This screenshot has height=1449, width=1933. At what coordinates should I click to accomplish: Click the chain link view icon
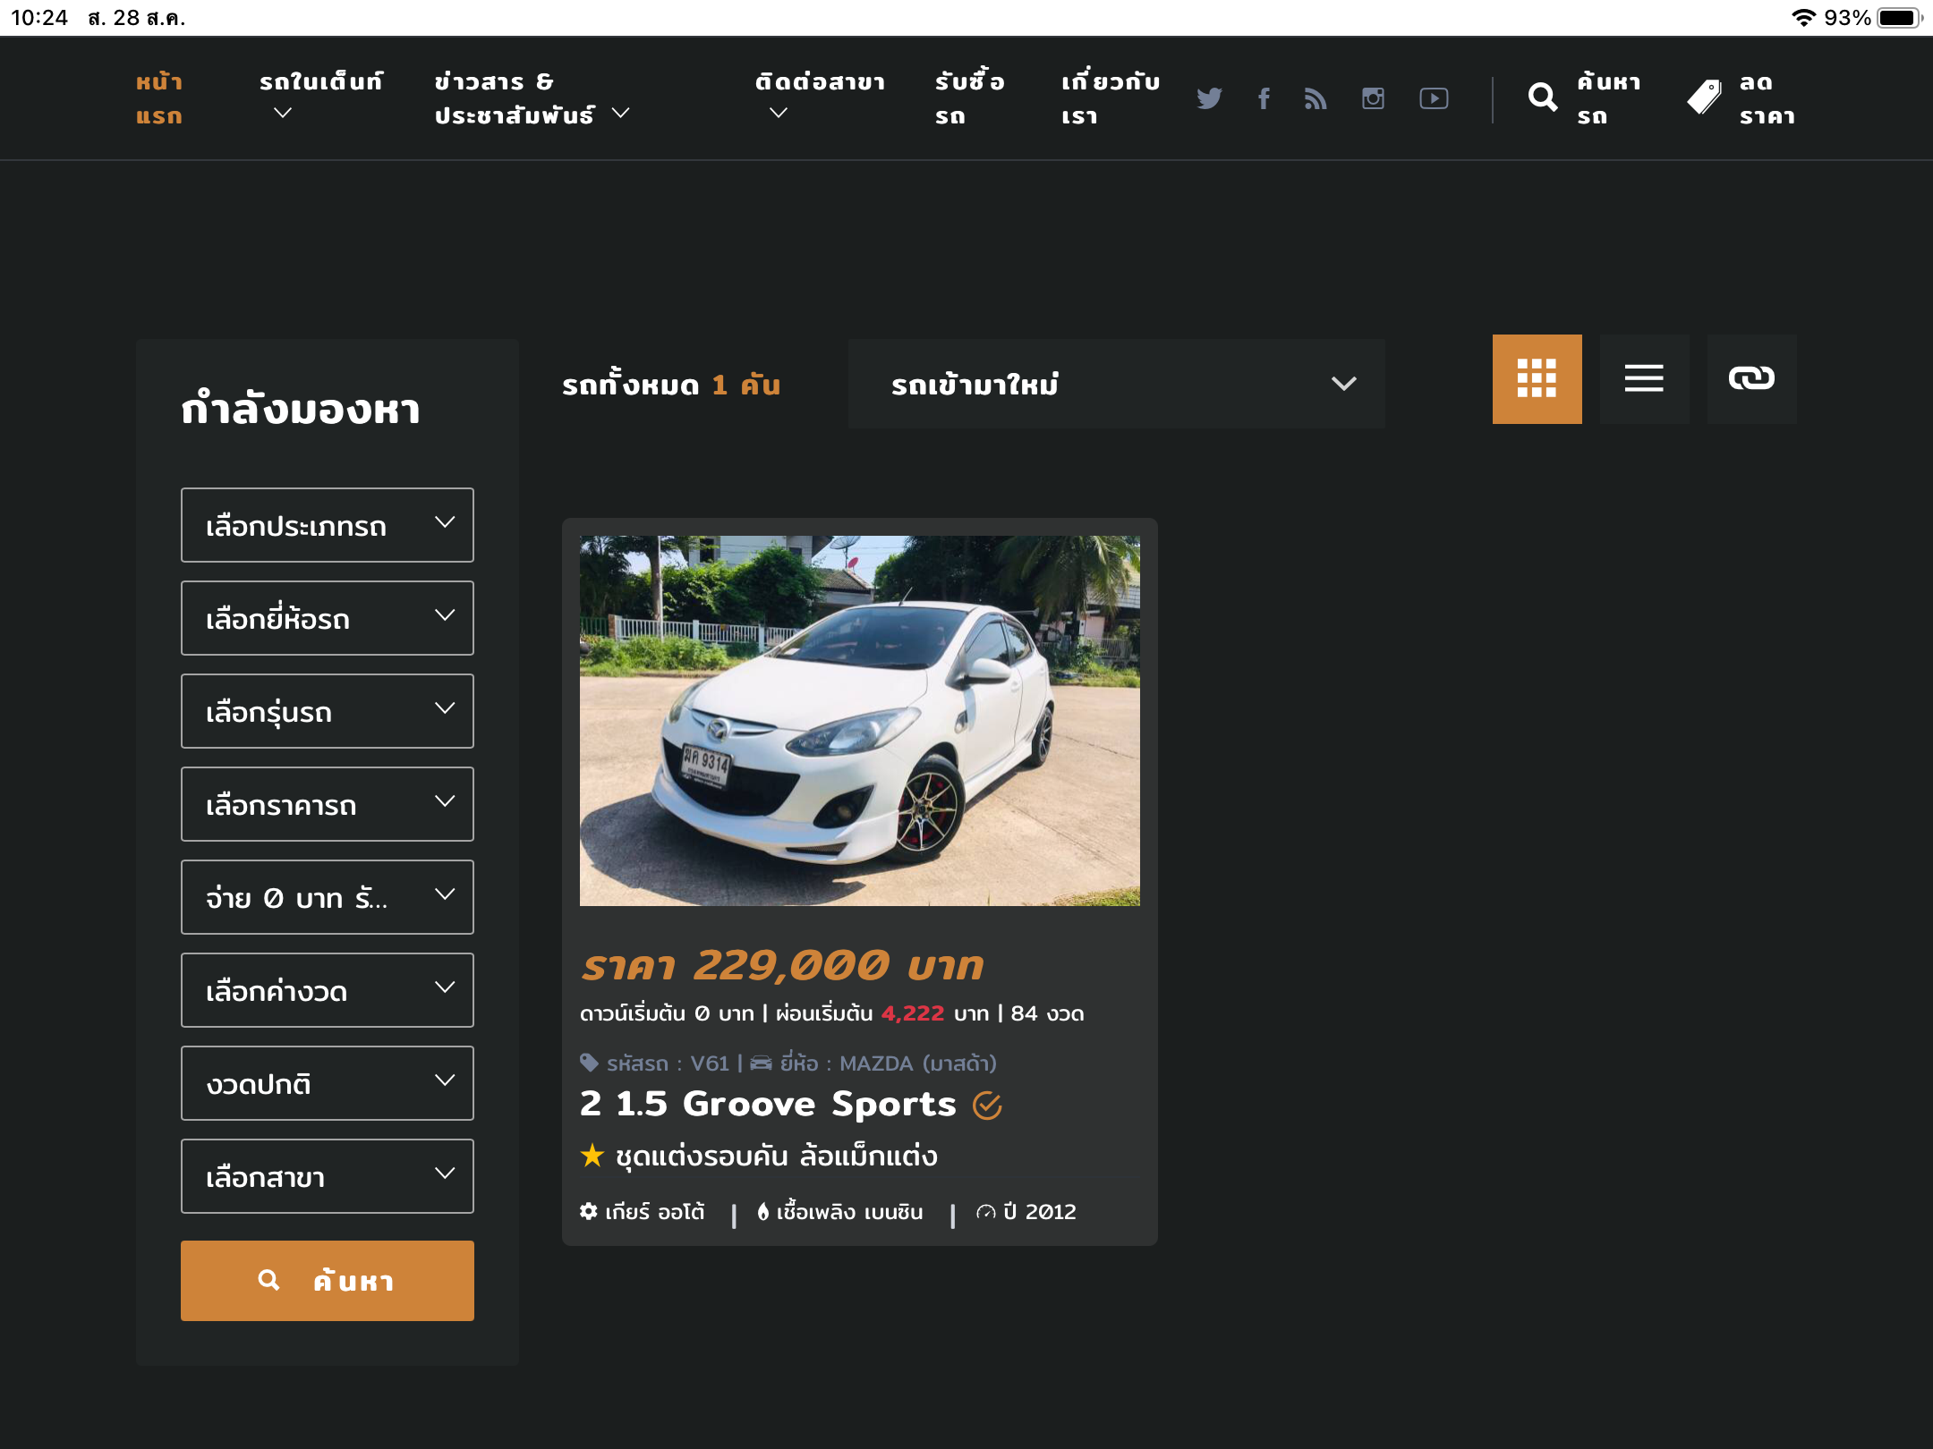pyautogui.click(x=1751, y=379)
